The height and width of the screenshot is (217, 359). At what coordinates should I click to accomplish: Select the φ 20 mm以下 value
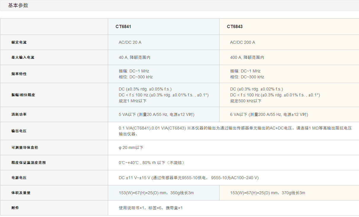click(131, 148)
